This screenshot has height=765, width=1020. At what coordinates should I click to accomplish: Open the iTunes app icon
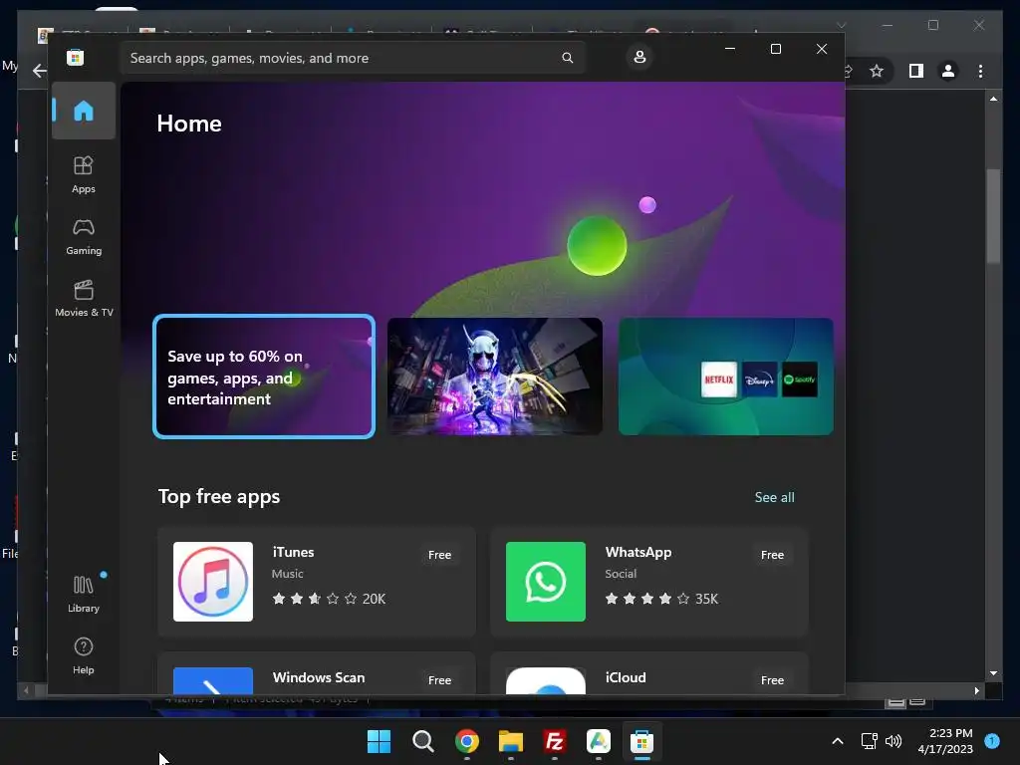[213, 582]
